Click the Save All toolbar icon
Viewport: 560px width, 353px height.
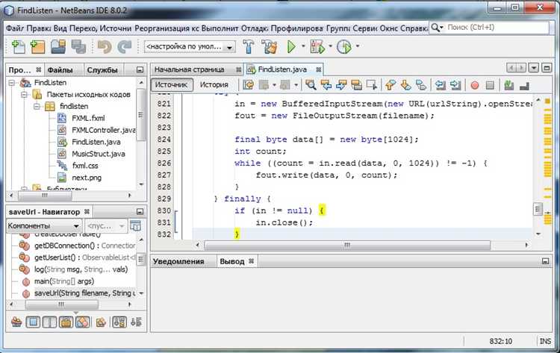pyautogui.click(x=77, y=46)
